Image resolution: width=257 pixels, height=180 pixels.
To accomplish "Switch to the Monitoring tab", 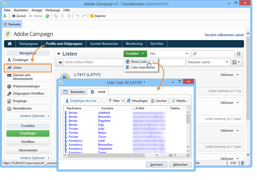I will point(134,44).
